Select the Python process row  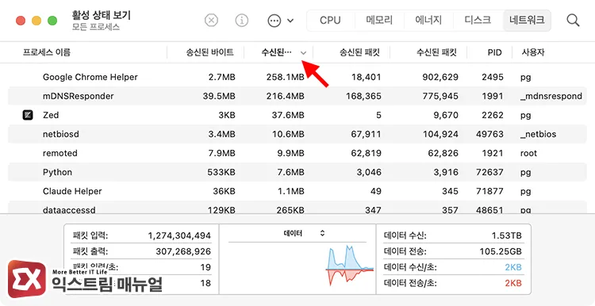click(x=297, y=172)
